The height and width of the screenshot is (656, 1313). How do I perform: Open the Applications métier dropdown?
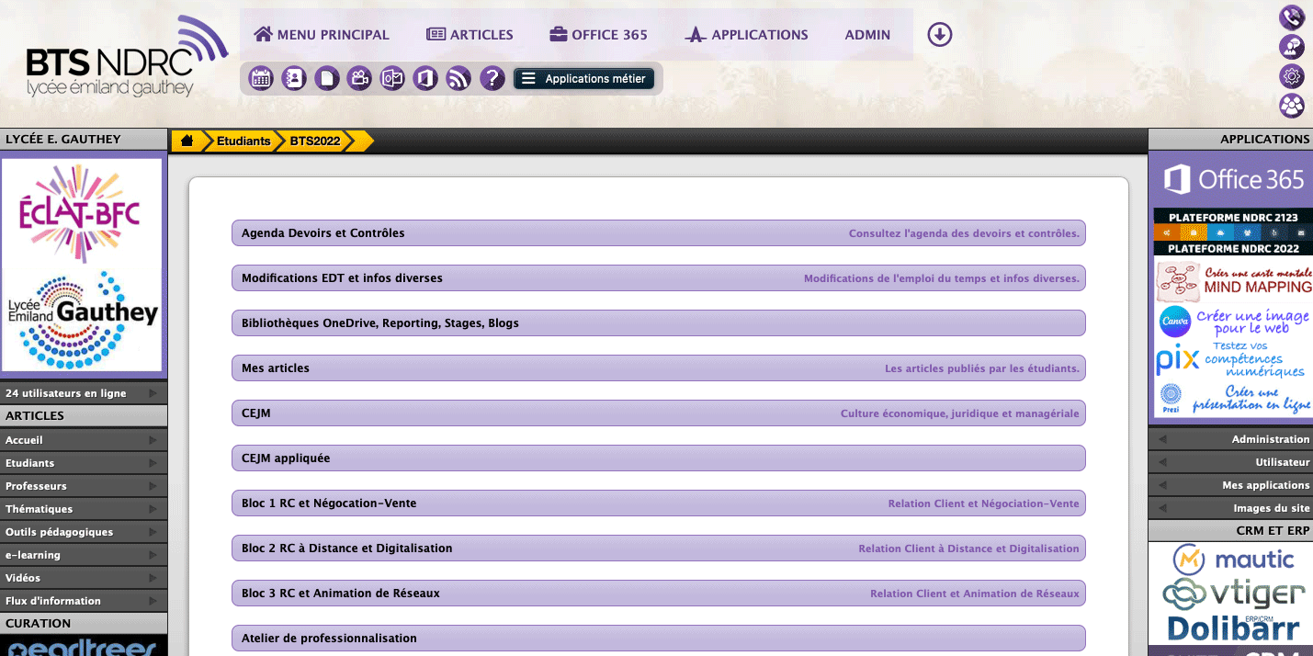pyautogui.click(x=584, y=79)
